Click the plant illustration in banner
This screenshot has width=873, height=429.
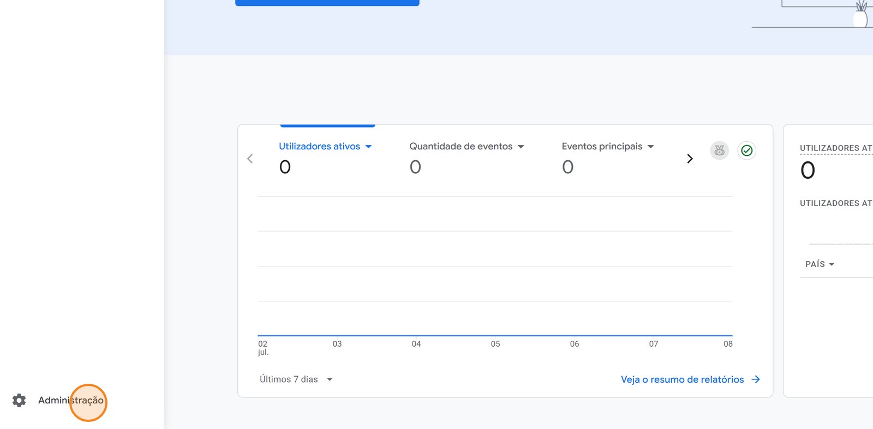pyautogui.click(x=860, y=15)
